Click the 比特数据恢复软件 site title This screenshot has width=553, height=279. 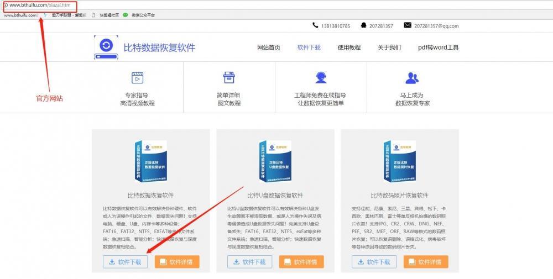click(159, 48)
